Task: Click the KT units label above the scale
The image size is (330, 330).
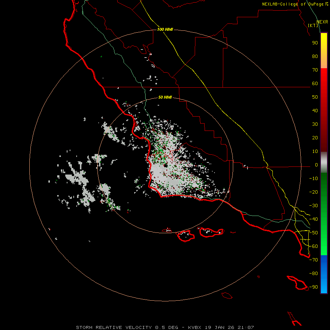Action: 313,25
